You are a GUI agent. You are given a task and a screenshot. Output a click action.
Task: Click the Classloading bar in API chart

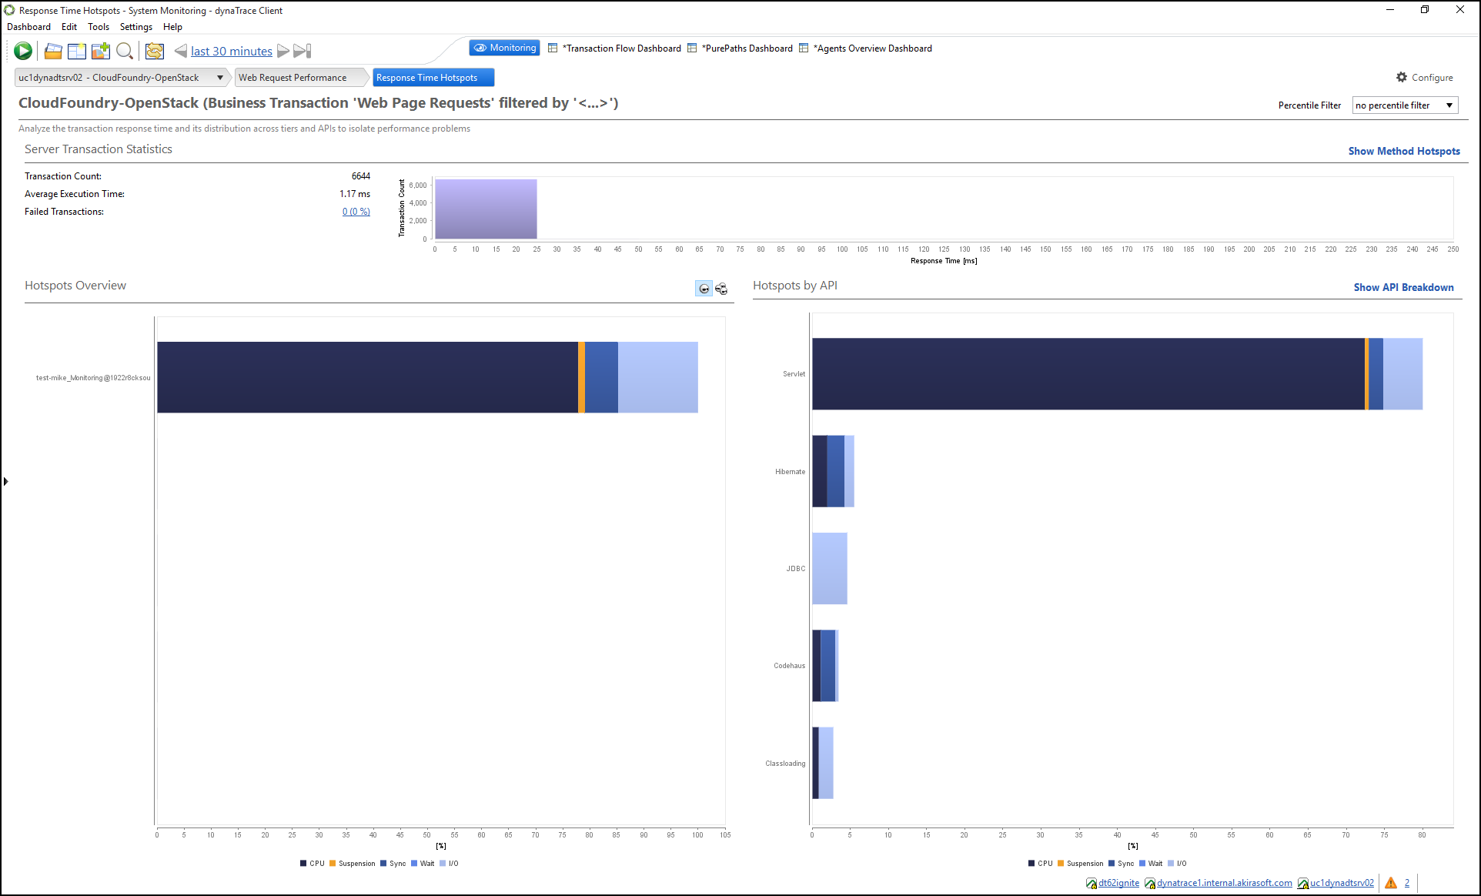pyautogui.click(x=823, y=763)
